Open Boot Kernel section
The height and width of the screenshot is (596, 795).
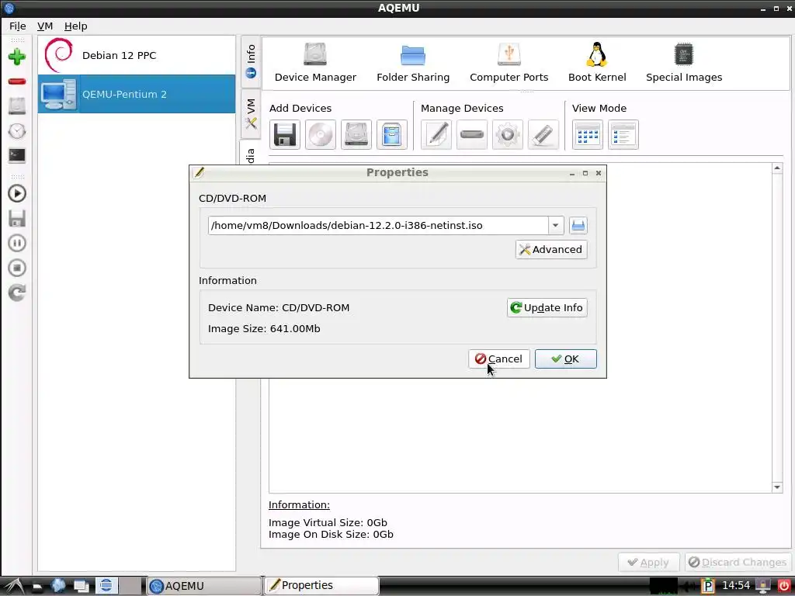tap(597, 63)
